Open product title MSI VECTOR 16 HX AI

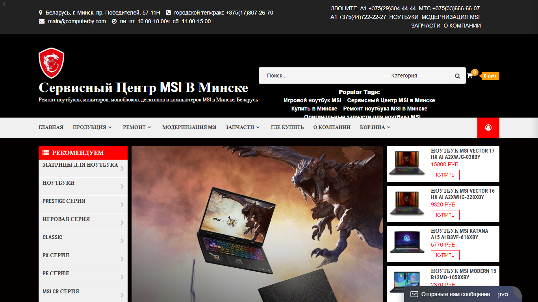pyautogui.click(x=463, y=194)
